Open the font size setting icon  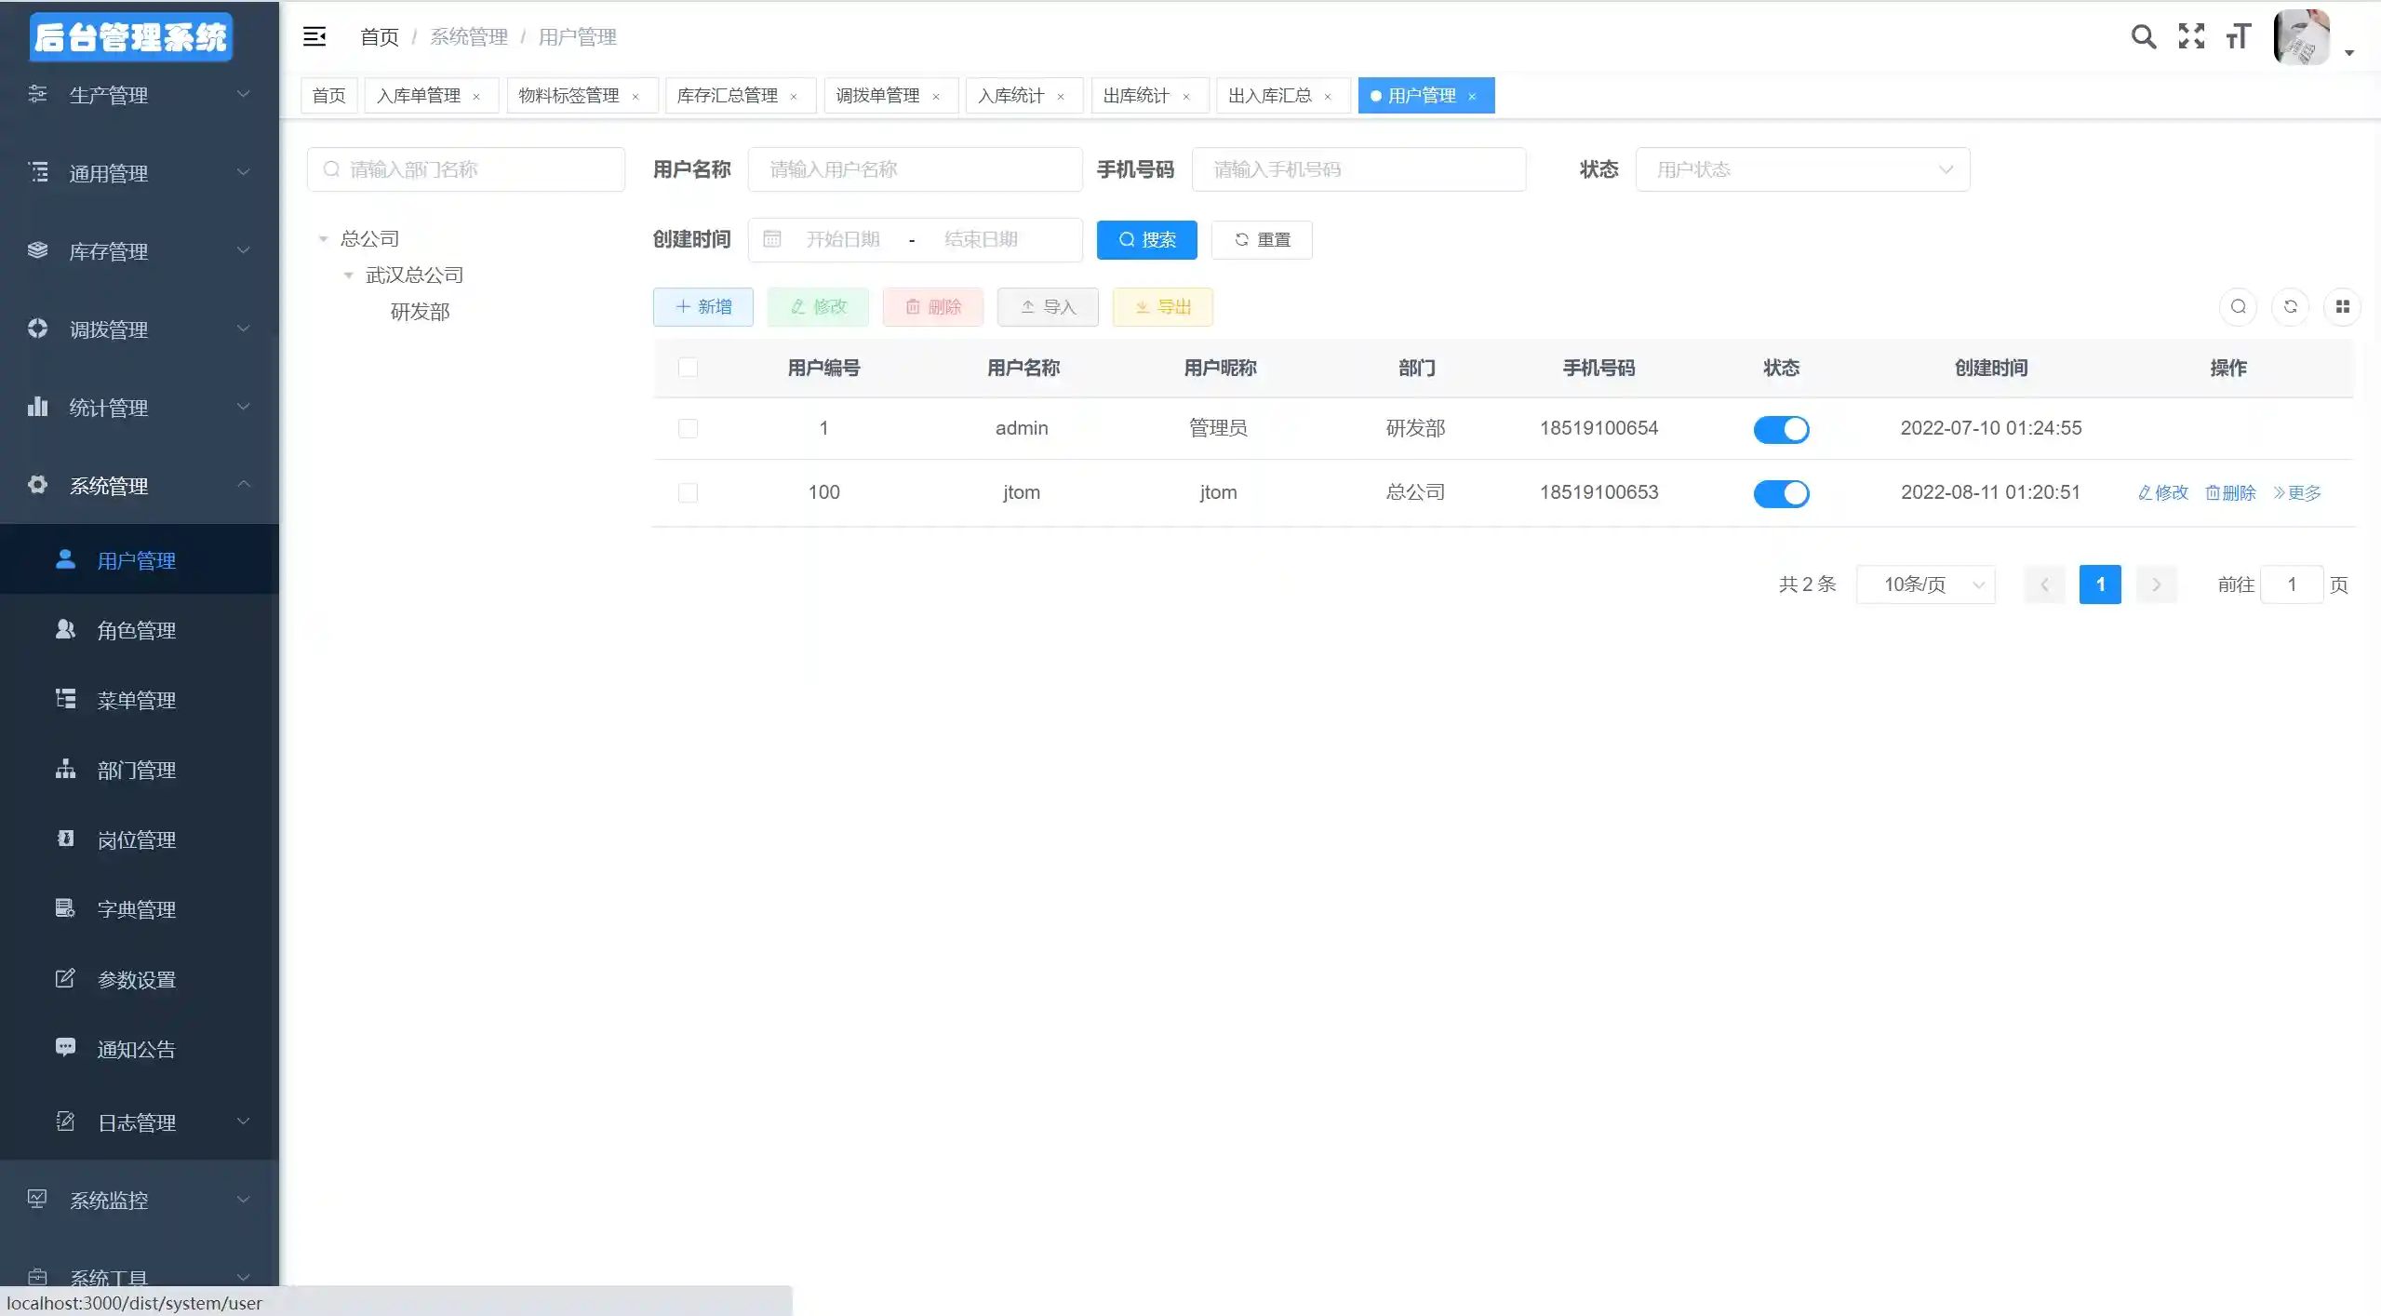tap(2238, 36)
